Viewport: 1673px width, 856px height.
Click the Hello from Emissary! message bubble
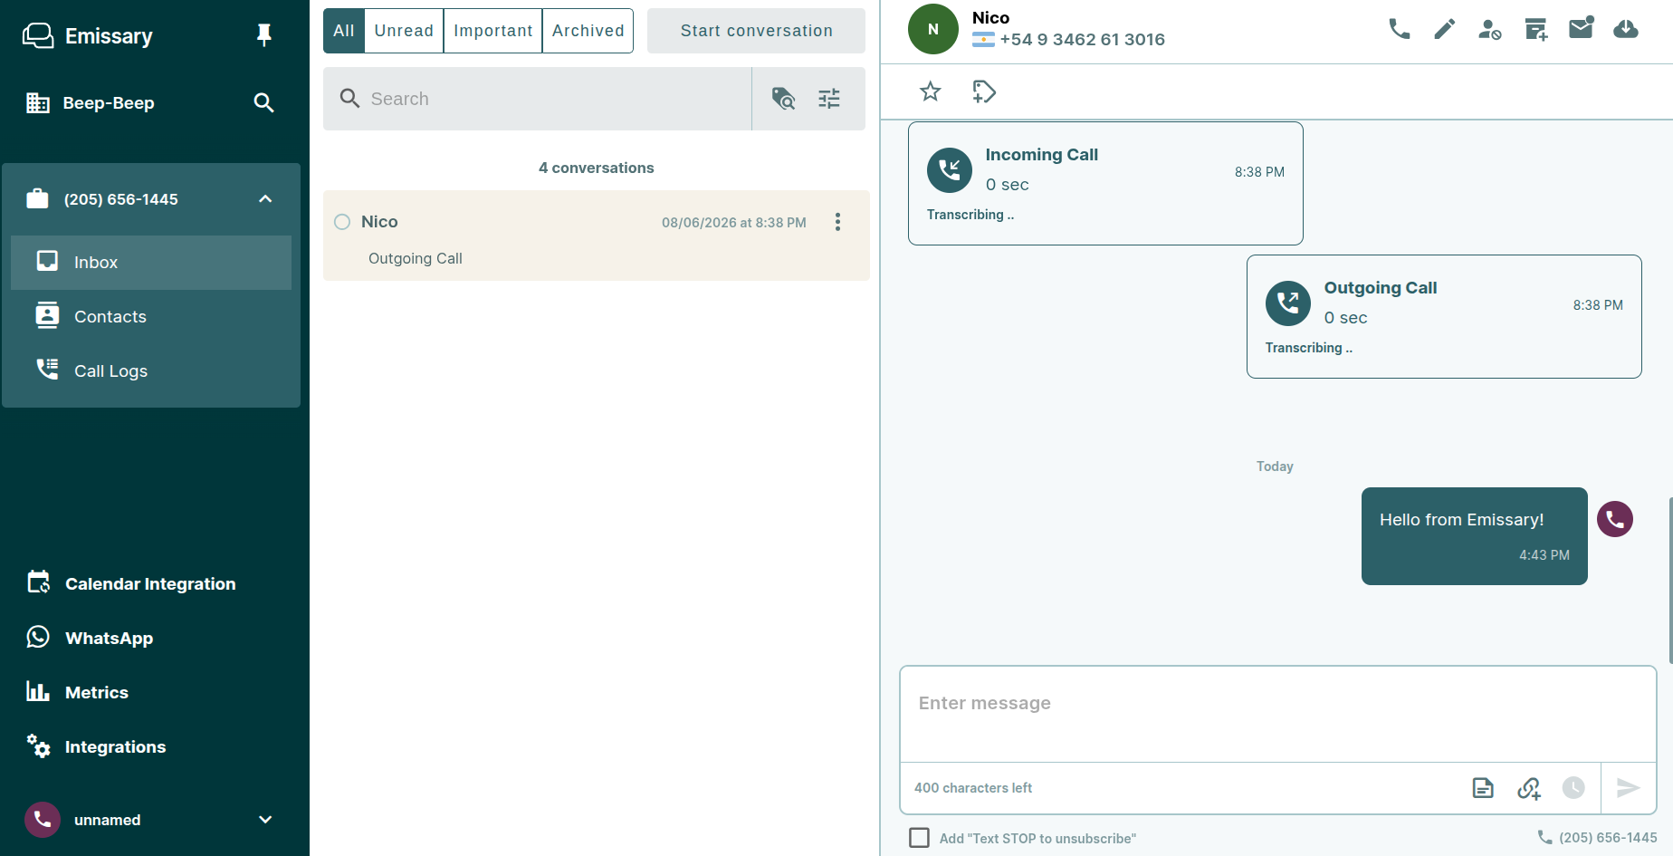pyautogui.click(x=1475, y=536)
